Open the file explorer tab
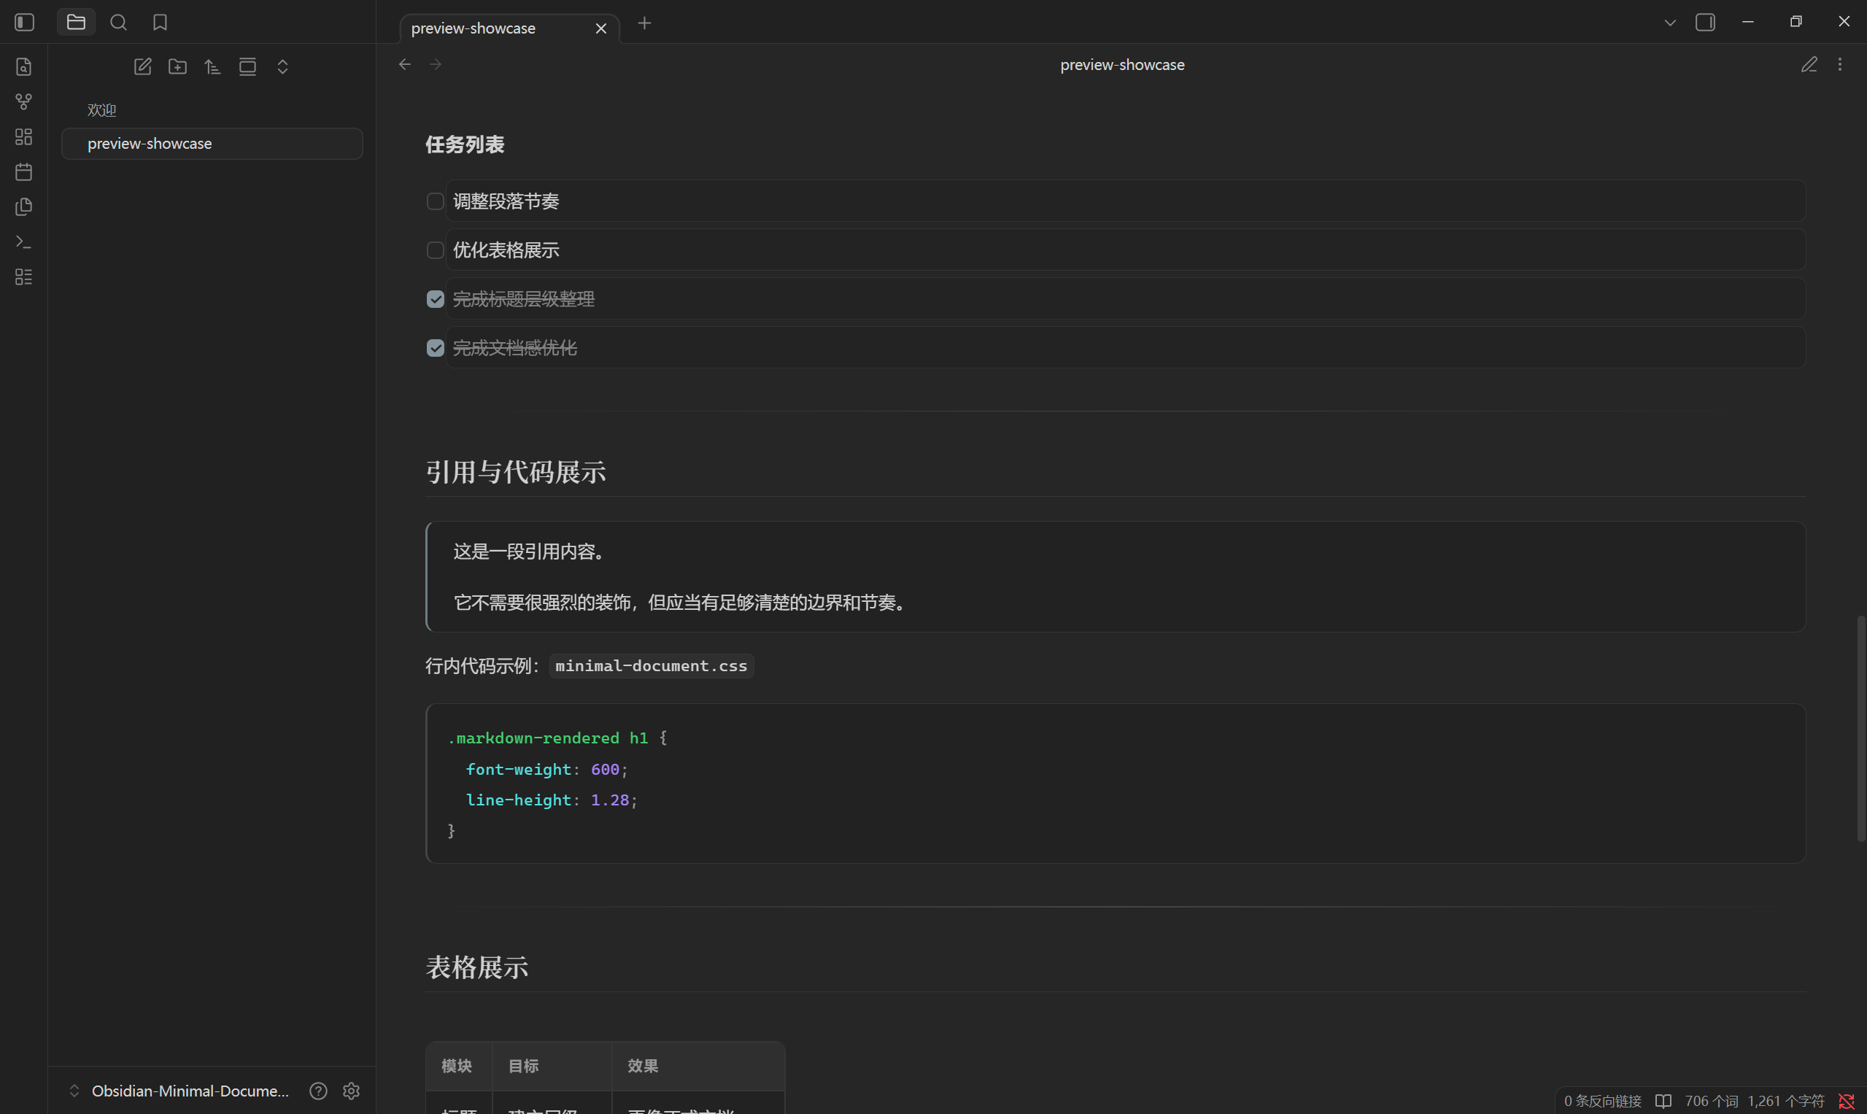 [76, 23]
